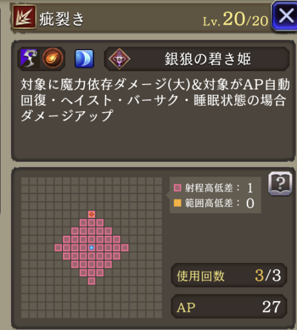The height and width of the screenshot is (330, 297).
Task: Tap the Lv. 20/20 level indicator
Action: [235, 19]
